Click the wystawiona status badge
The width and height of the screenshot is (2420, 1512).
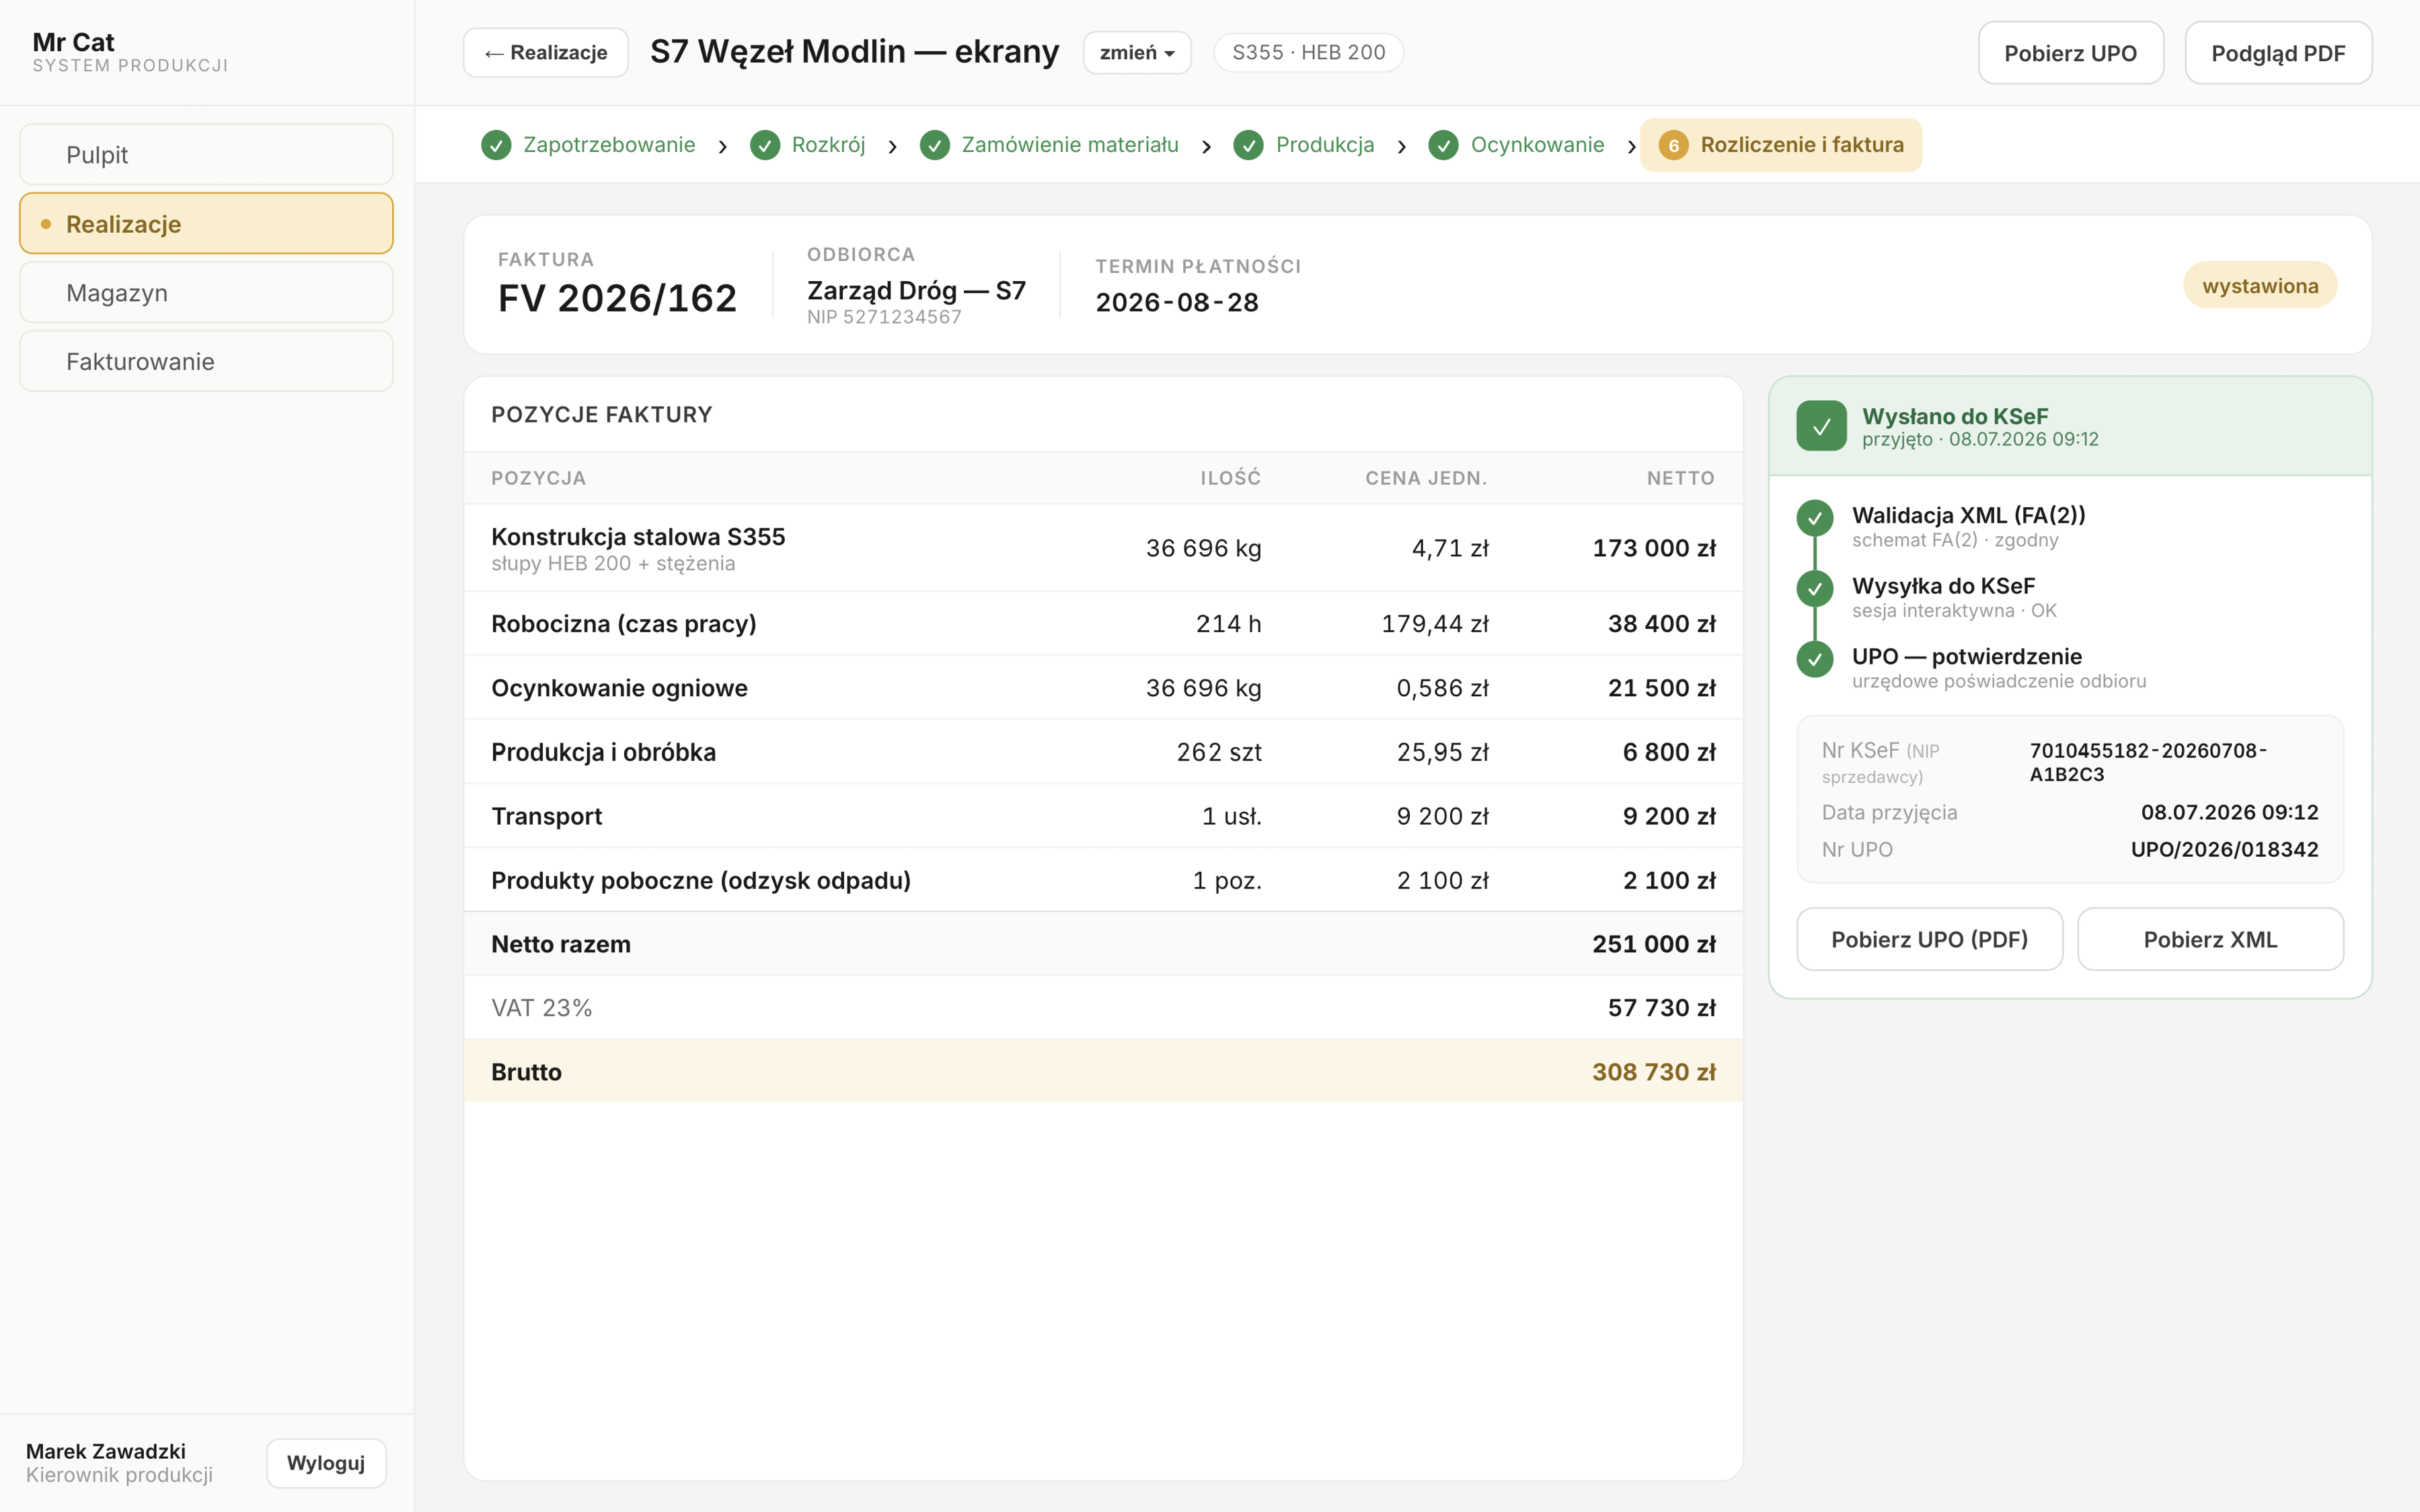2260,286
